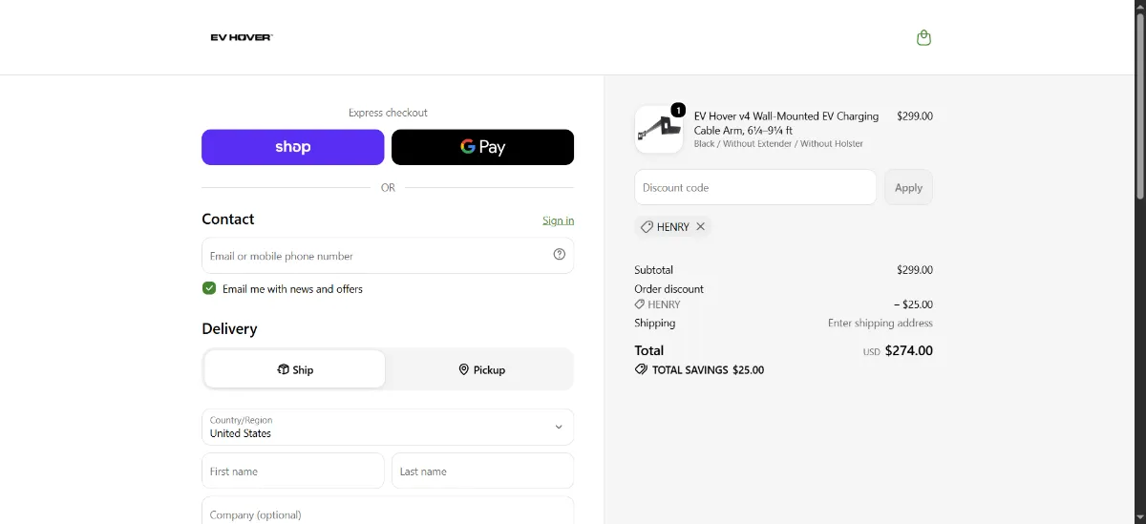Viewport: 1146px width, 524px height.
Task: Select the Pickup delivery tab
Action: coord(481,369)
